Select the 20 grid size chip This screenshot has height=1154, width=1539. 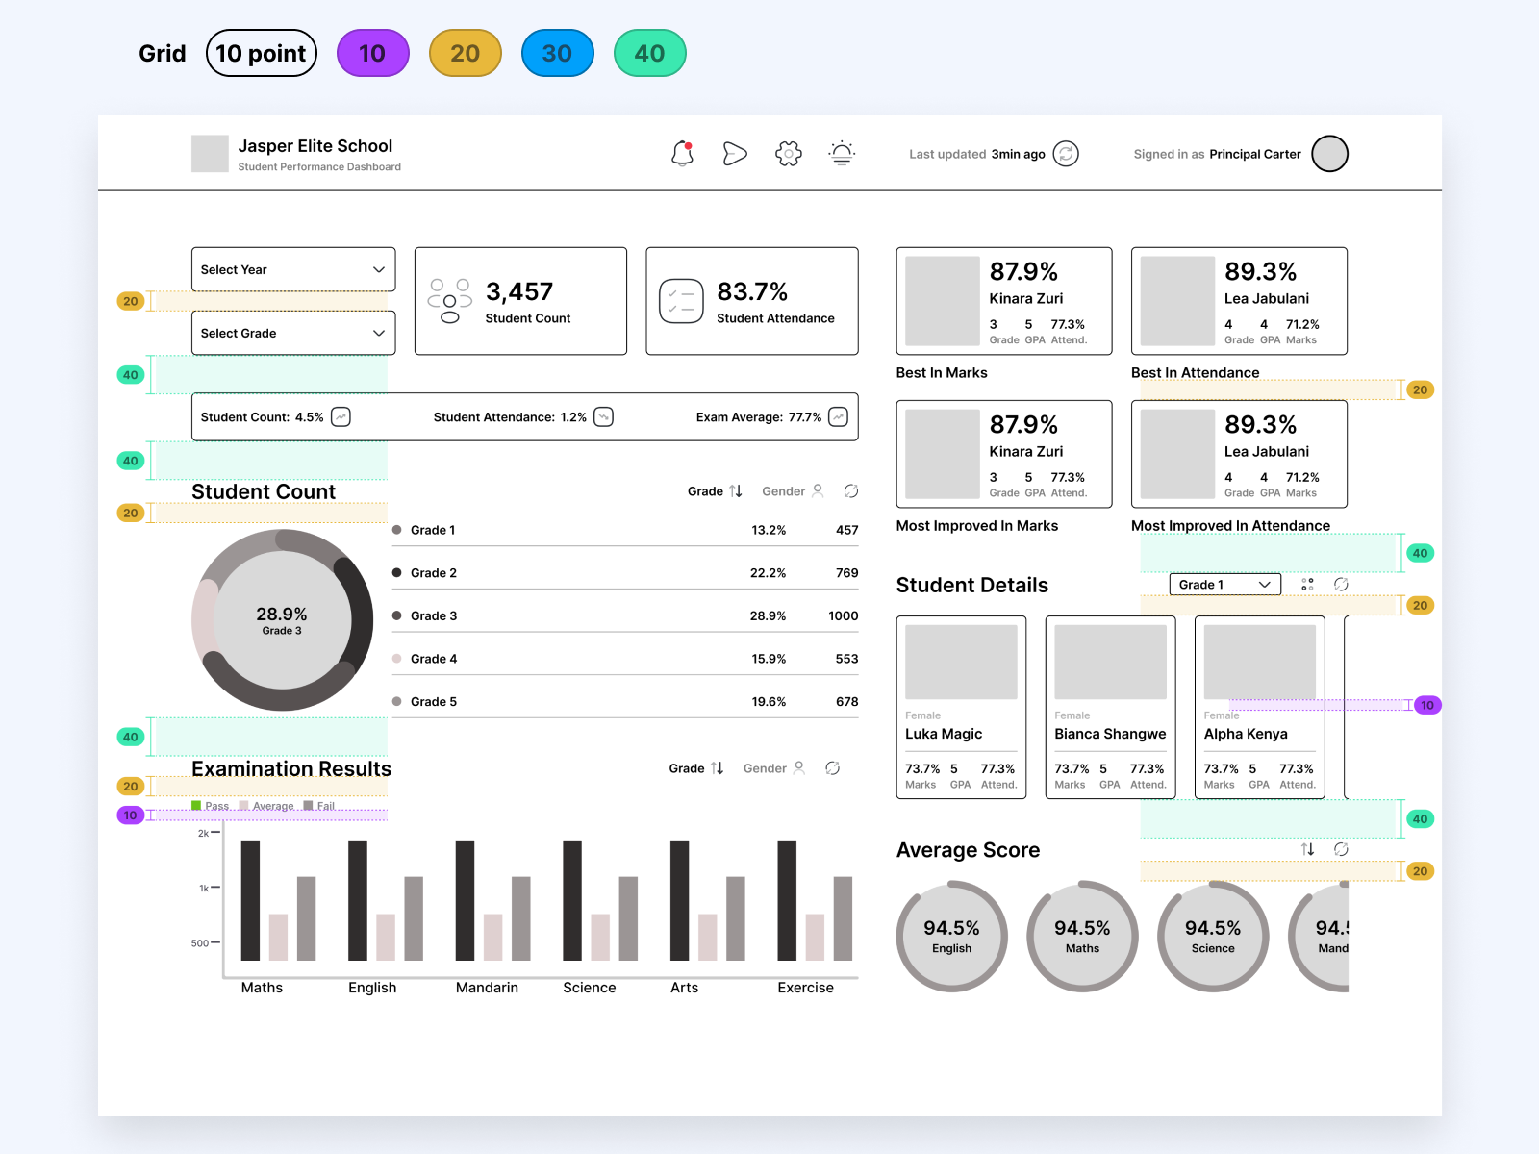465,53
